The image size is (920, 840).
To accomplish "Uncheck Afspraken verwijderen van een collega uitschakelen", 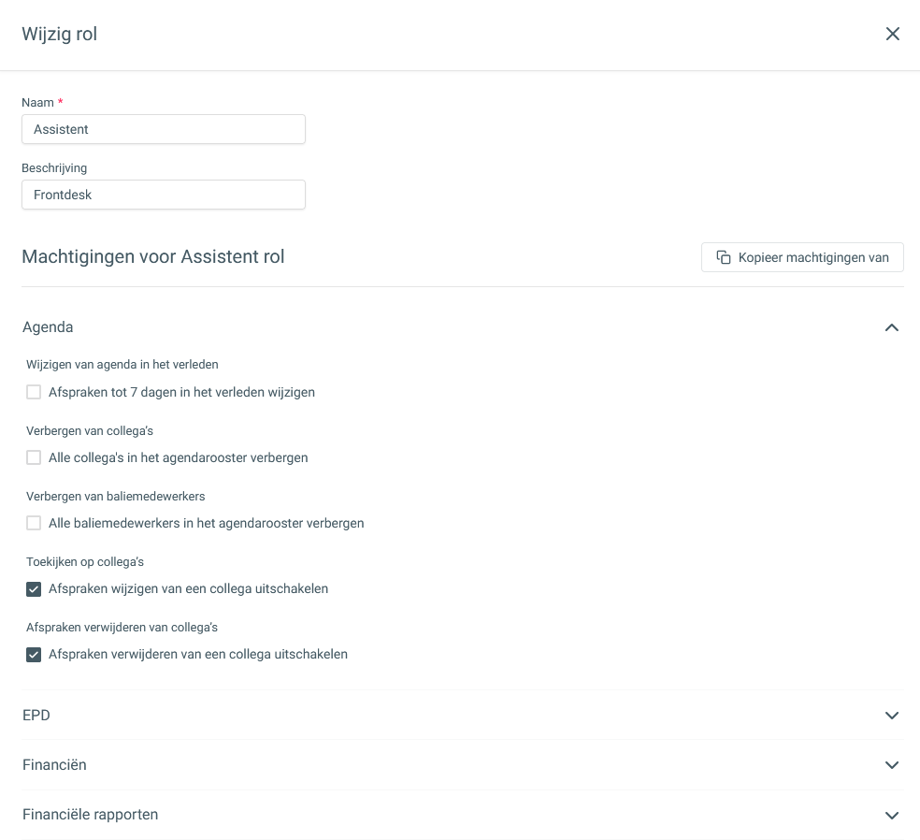I will pos(34,655).
